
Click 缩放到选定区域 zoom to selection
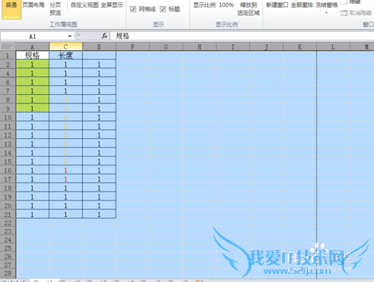click(248, 9)
